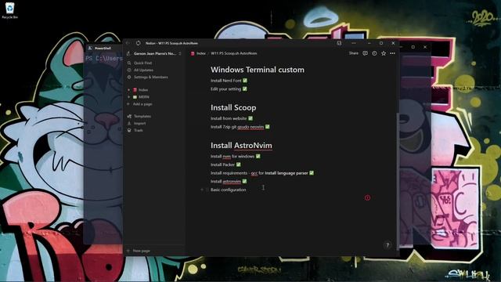This screenshot has width=501, height=282.
Task: Click the Install Nerd Font line
Action: tap(229, 81)
